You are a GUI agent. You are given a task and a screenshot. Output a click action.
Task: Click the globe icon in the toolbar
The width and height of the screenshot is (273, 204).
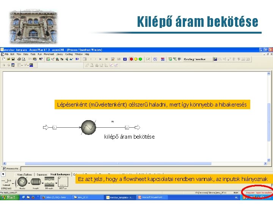tap(155, 59)
